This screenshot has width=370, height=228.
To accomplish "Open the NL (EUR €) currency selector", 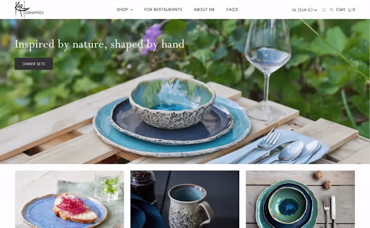I will click(304, 10).
